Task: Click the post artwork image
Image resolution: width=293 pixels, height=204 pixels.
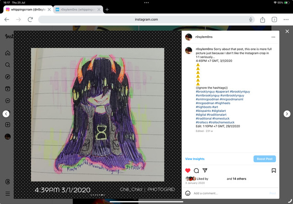Action: (x=98, y=115)
